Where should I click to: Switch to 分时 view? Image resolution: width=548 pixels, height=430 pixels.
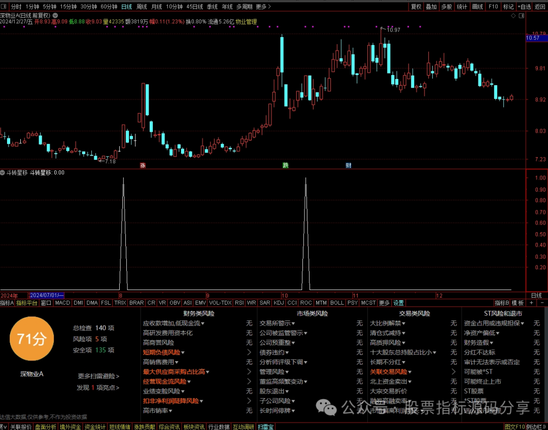tap(16, 7)
